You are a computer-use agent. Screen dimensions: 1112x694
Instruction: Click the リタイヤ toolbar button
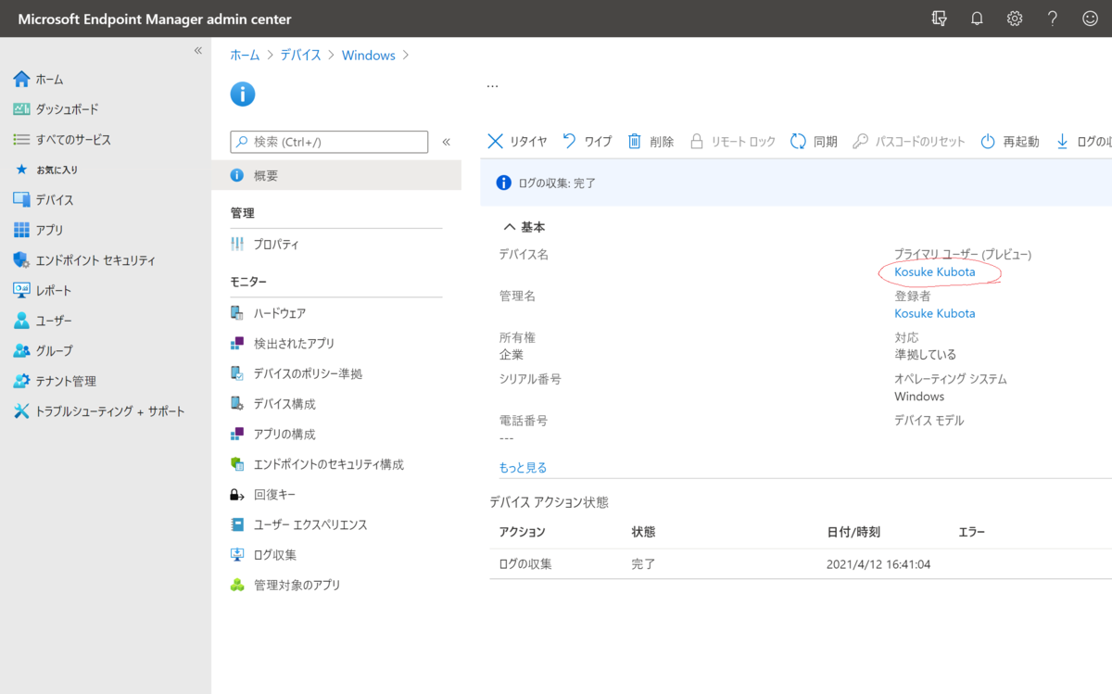click(517, 142)
